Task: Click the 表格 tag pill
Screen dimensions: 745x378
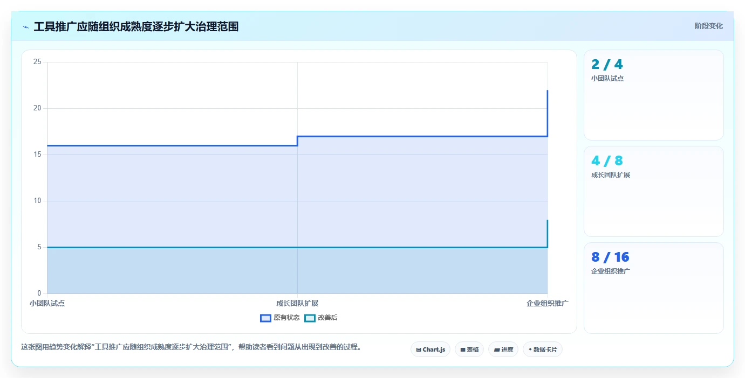Action: pyautogui.click(x=469, y=349)
